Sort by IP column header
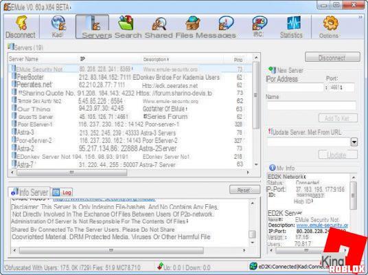This screenshot has height=275, width=368. tap(82, 59)
